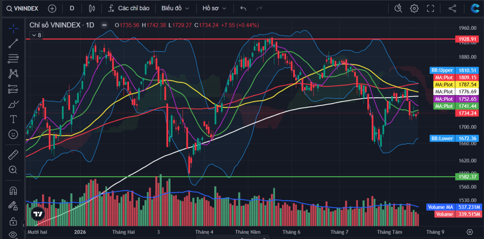Open the VNINDEX symbol search

coord(23,8)
